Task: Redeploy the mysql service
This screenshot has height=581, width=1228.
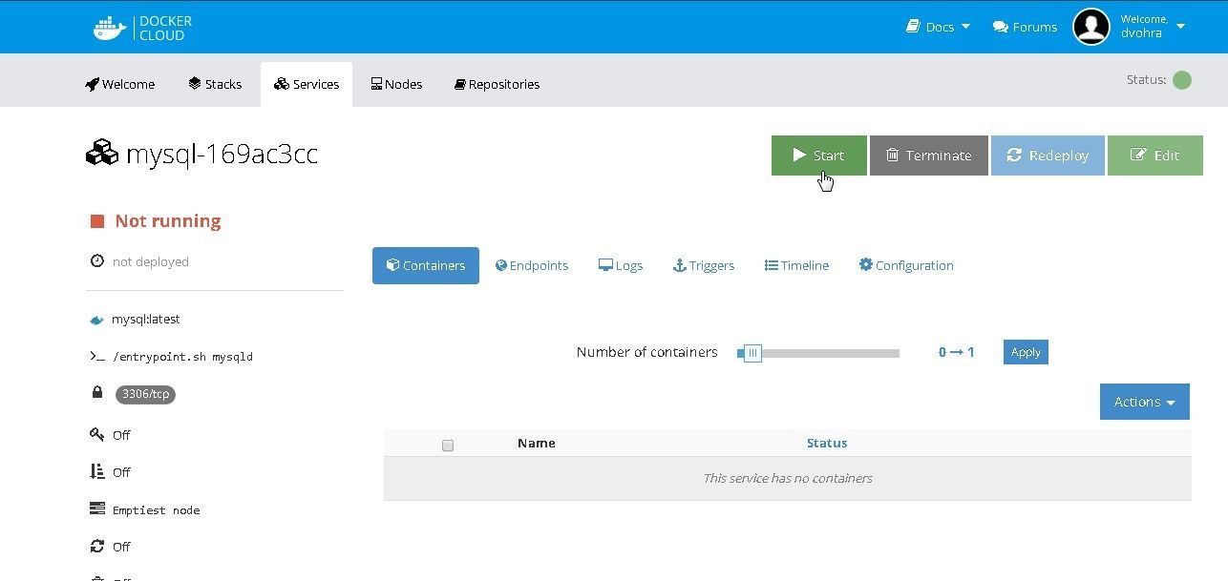Action: pyautogui.click(x=1048, y=156)
